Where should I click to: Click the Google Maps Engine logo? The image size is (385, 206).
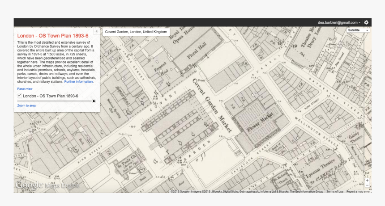point(47,185)
